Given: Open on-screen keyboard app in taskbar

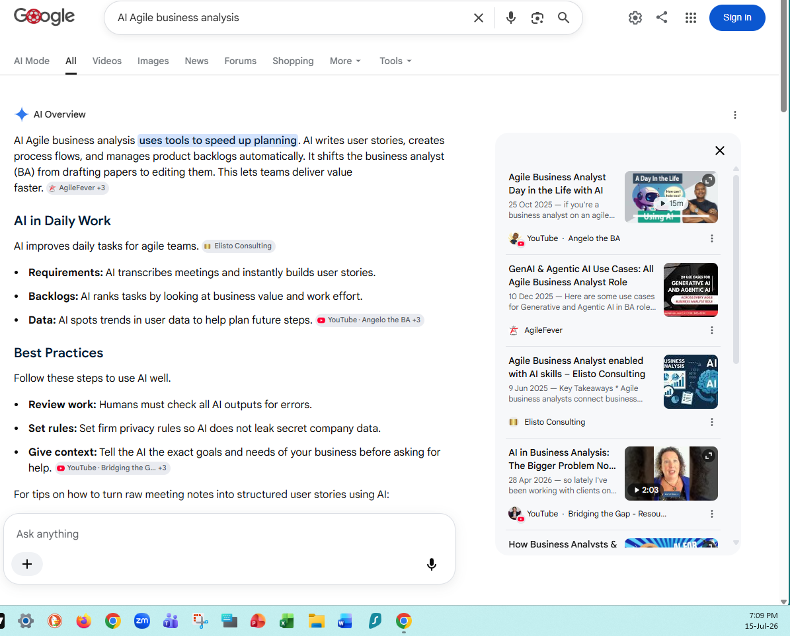Looking at the screenshot, I should [229, 621].
